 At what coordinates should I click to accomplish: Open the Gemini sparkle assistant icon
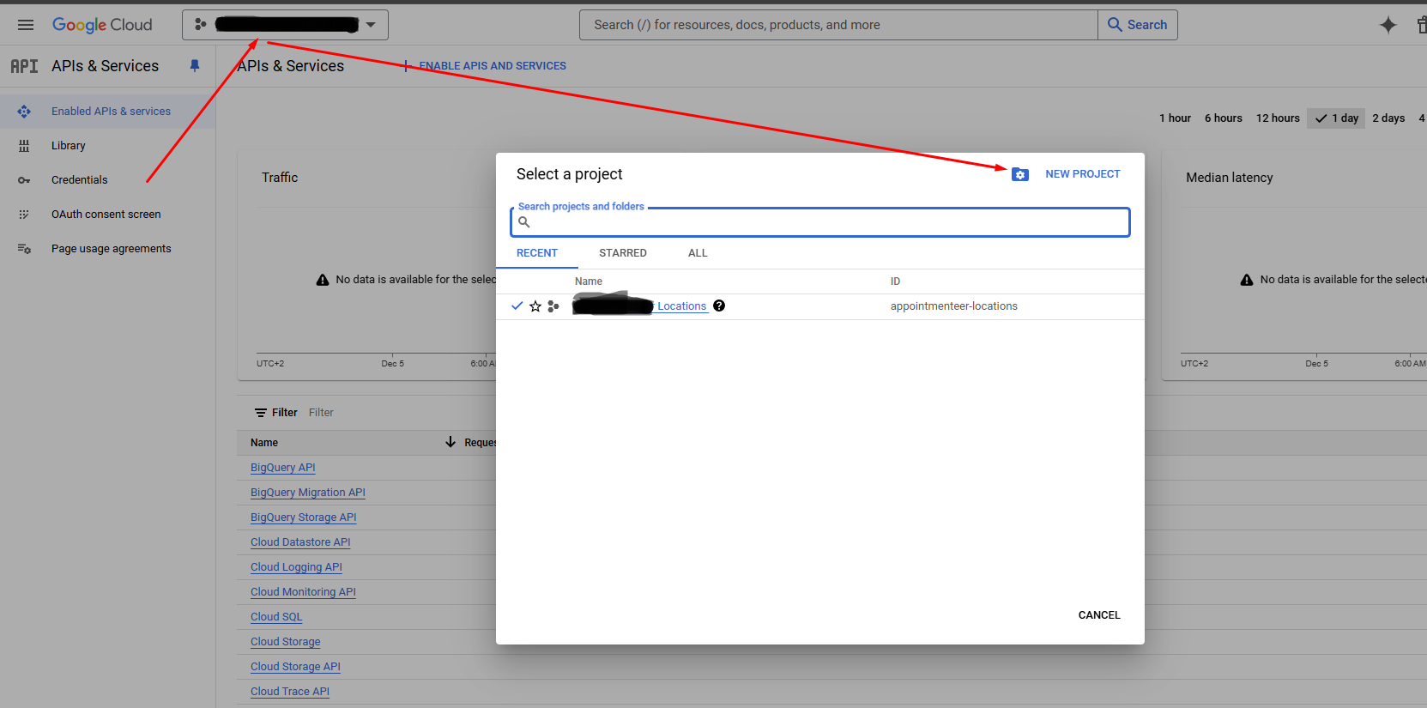pos(1388,25)
